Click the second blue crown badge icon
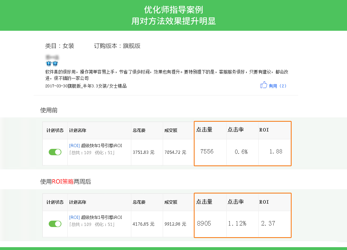Viewport: 347px width, 250px height. point(55,64)
